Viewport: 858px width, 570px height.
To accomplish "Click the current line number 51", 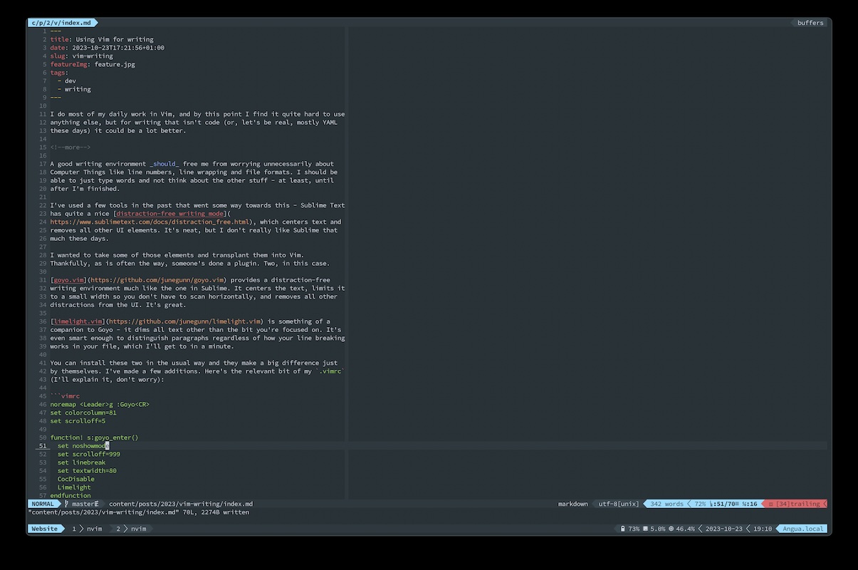I will point(43,445).
